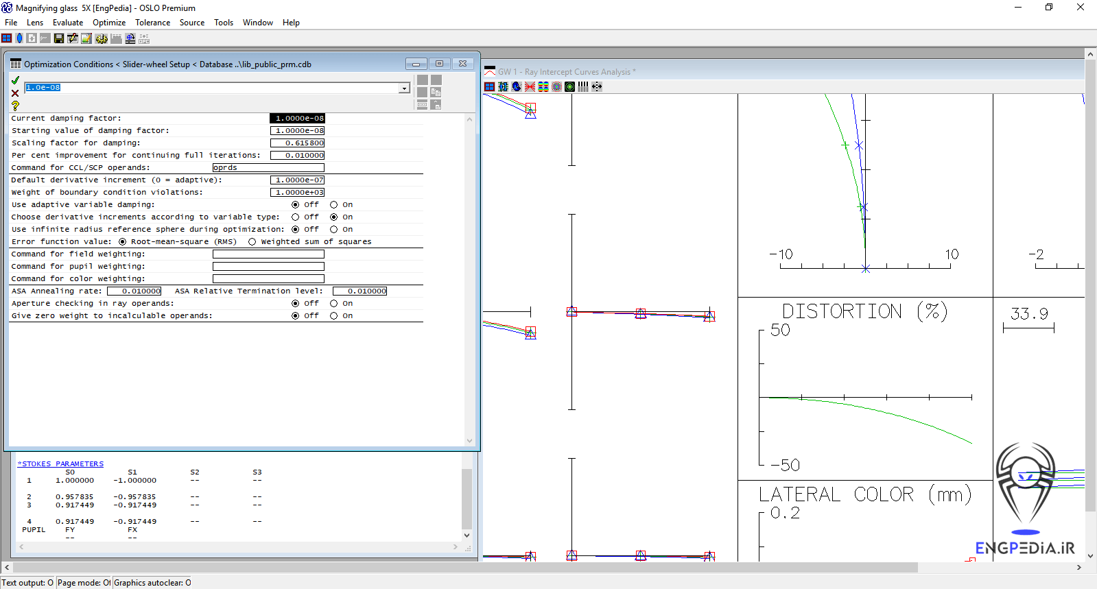Set aperture checking in ray operands On
The height and width of the screenshot is (589, 1097).
(334, 304)
